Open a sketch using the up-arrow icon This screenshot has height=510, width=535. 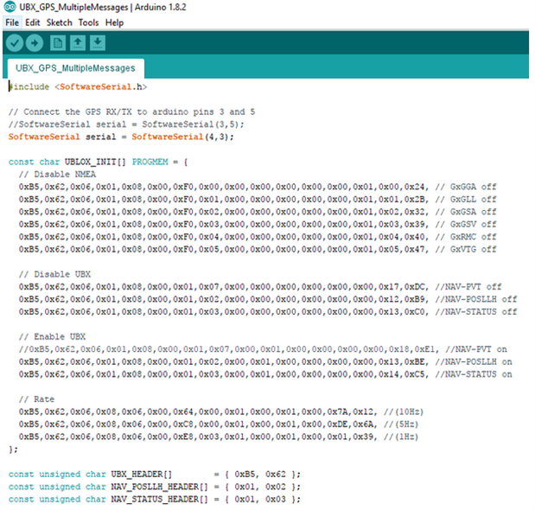tap(78, 42)
